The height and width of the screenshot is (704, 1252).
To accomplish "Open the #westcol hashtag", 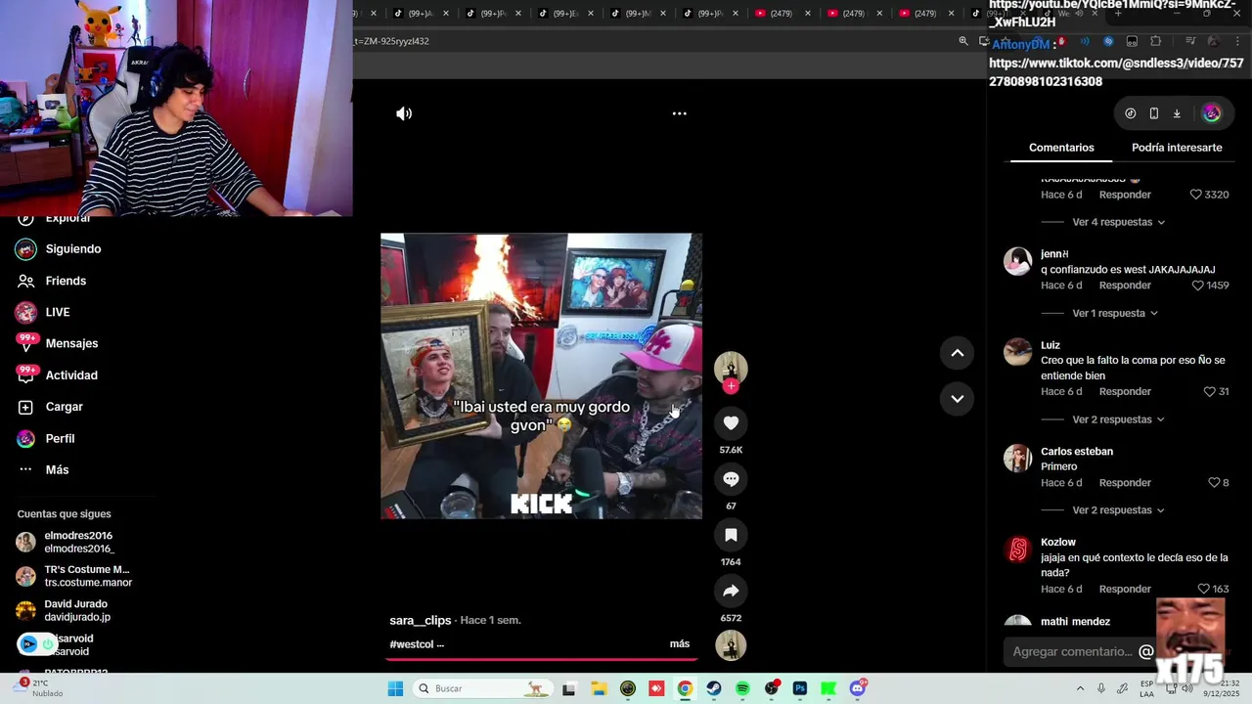I will (x=412, y=644).
